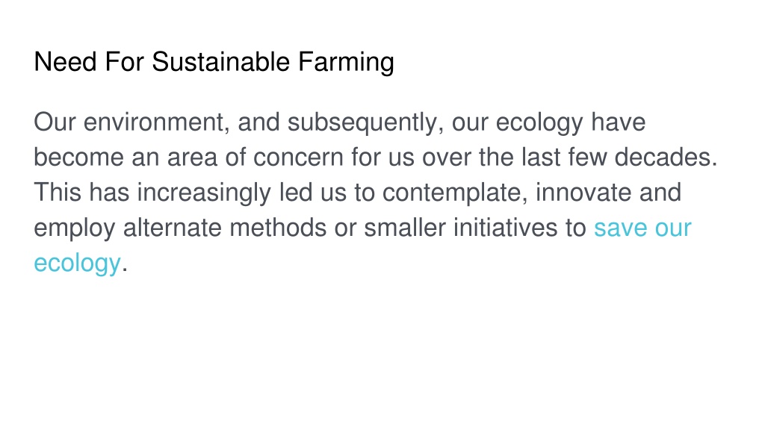
Task: Click the word 'innovate' in the paragraph
Action: [x=583, y=192]
